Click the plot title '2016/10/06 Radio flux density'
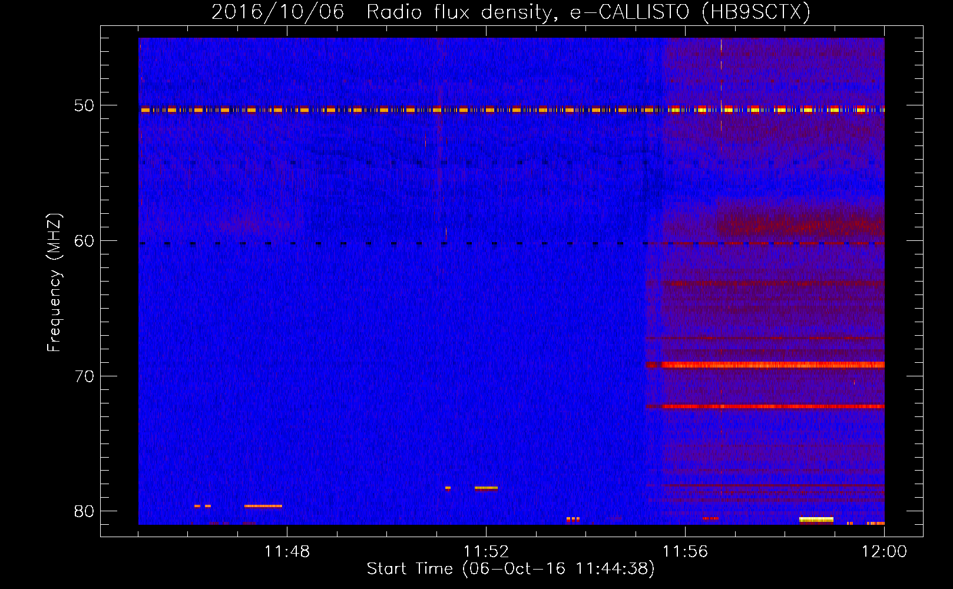 coord(511,12)
